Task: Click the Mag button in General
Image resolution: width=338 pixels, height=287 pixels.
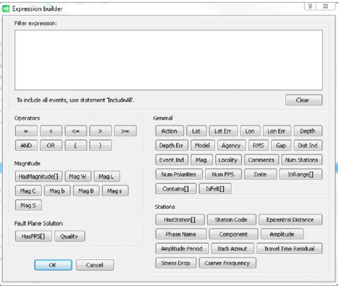Action: (201, 160)
